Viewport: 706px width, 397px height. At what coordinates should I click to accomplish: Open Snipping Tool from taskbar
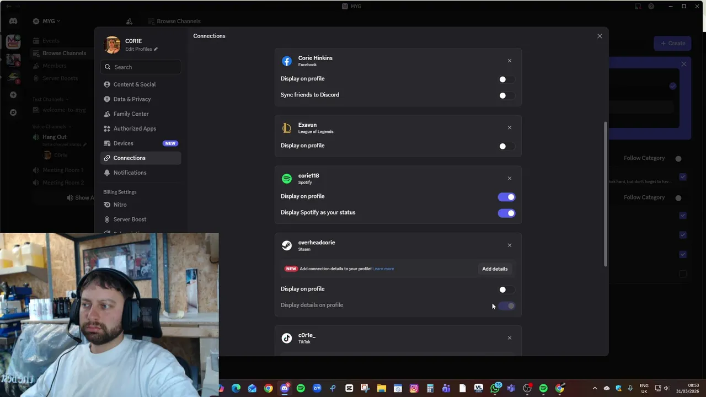tap(365, 388)
